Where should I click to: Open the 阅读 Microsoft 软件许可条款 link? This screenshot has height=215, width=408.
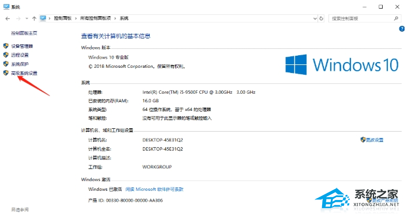click(x=154, y=189)
